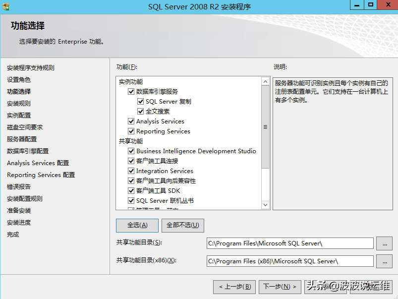
Task: Click the 说明 description text box
Action: 333,143
